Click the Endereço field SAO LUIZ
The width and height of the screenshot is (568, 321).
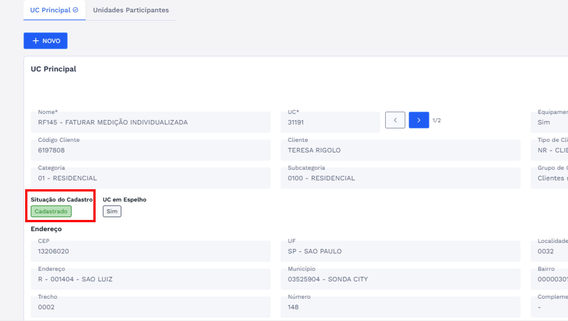(150, 279)
